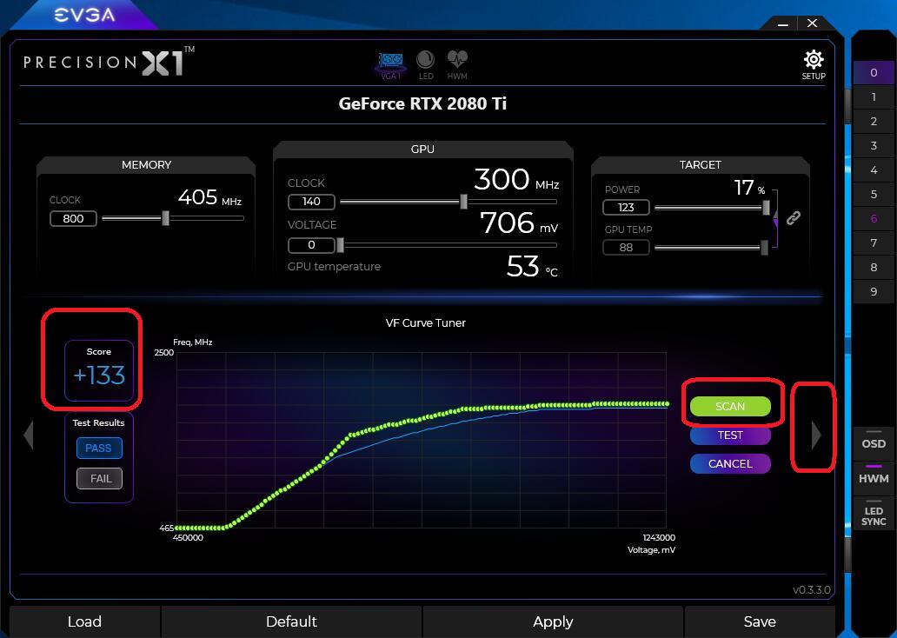897x638 pixels.
Task: Click the power target slider handle
Action: click(x=766, y=207)
